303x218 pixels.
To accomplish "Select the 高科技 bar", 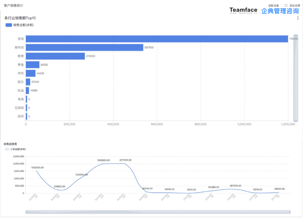I will 84,48.
